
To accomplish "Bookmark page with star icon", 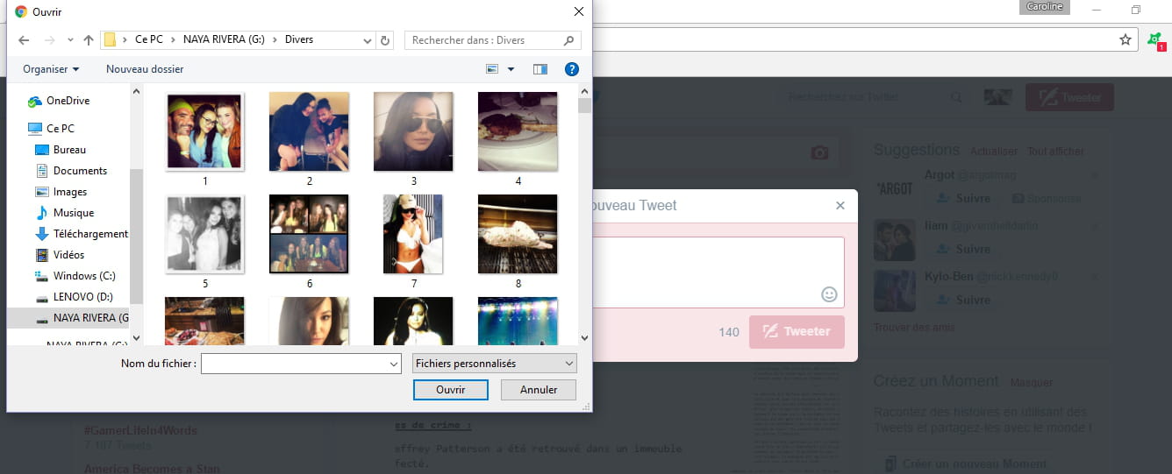I will (1125, 39).
